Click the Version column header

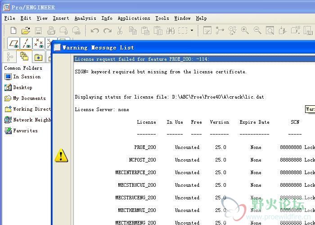220,122
